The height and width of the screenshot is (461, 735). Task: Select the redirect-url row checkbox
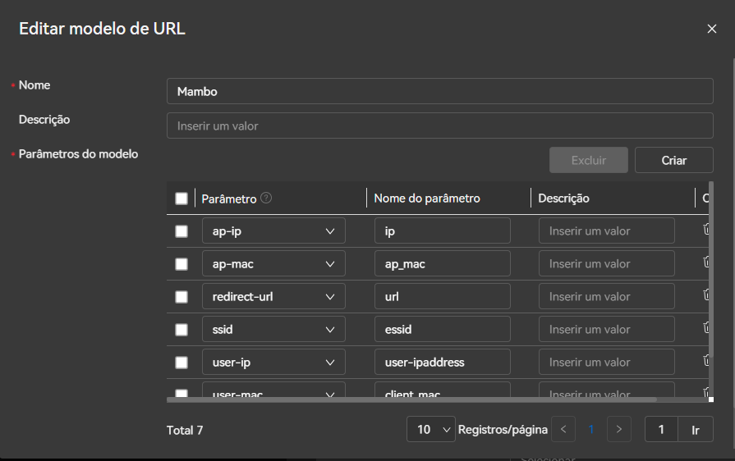click(181, 297)
